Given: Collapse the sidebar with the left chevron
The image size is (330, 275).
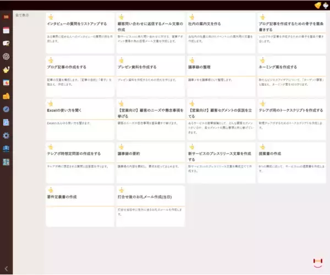Looking at the screenshot, I should point(6,268).
